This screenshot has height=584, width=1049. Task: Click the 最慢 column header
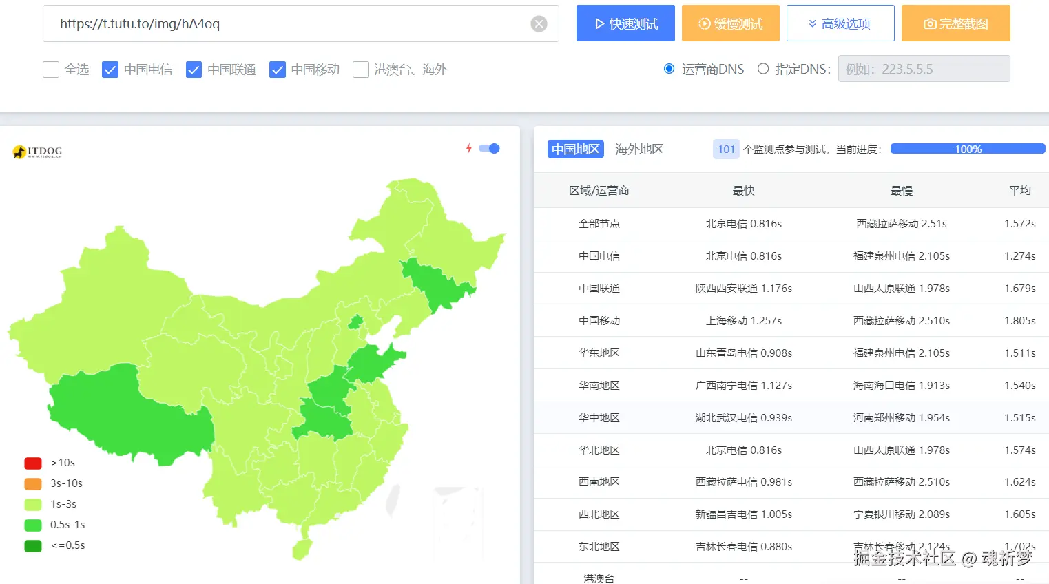point(902,191)
